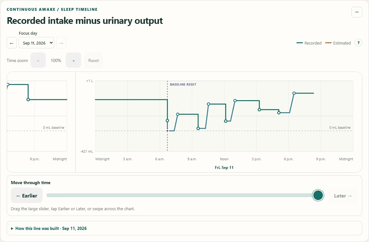Increase the time zoom level
The image size is (369, 242).
point(73,60)
